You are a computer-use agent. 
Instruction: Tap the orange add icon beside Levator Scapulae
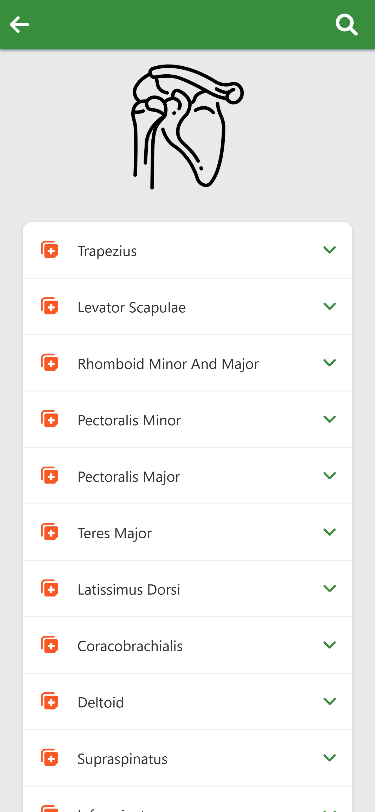49,306
